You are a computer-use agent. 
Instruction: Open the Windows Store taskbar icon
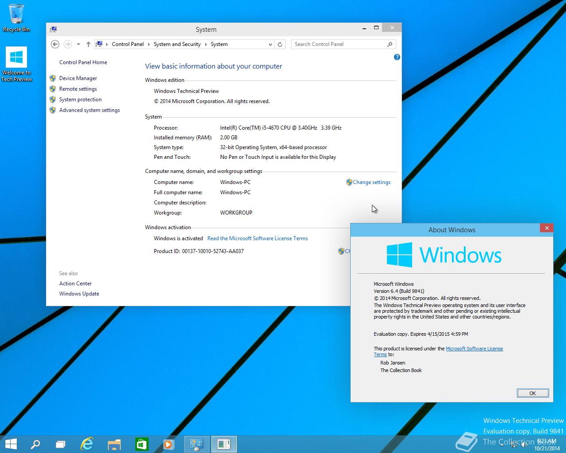pos(141,444)
